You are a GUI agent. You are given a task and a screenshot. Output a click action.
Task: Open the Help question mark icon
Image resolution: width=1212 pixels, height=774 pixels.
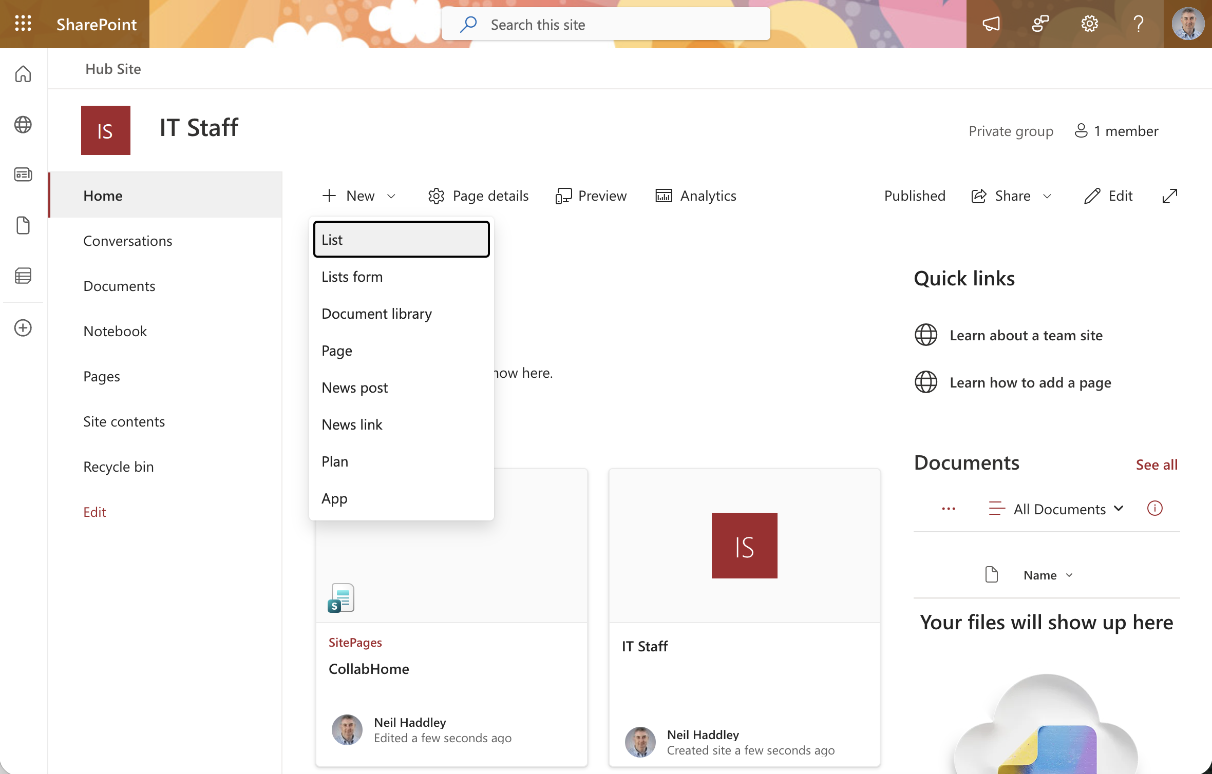(1139, 24)
